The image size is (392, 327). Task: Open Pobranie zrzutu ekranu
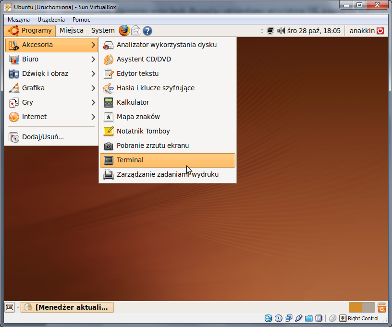(168, 145)
